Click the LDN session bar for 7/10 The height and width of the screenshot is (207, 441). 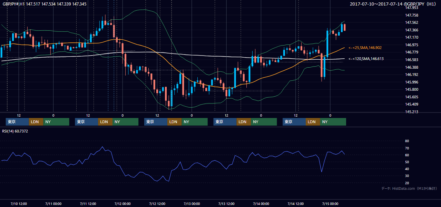(x=36, y=122)
